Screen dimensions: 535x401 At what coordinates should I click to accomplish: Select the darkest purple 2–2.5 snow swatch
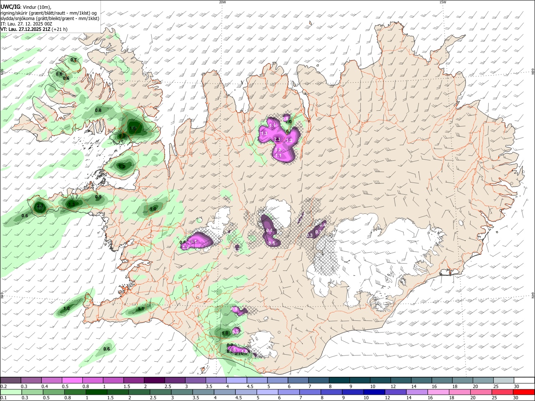(x=154, y=381)
